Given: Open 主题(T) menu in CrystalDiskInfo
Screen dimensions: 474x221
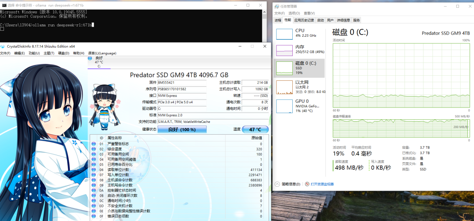Looking at the screenshot, I should point(49,53).
